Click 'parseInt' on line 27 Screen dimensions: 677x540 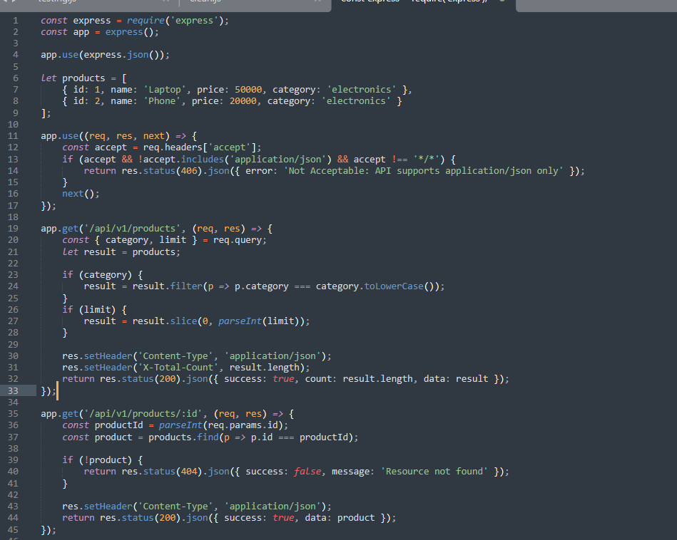240,321
